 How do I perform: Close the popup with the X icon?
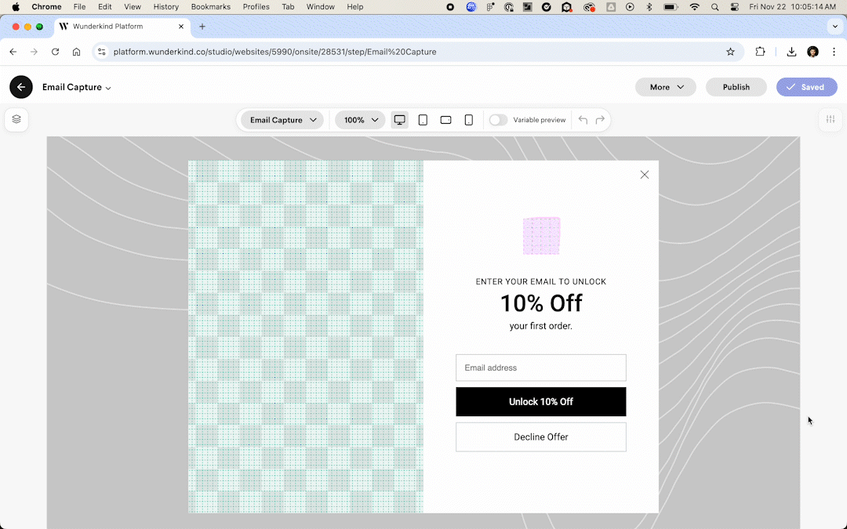tap(645, 175)
